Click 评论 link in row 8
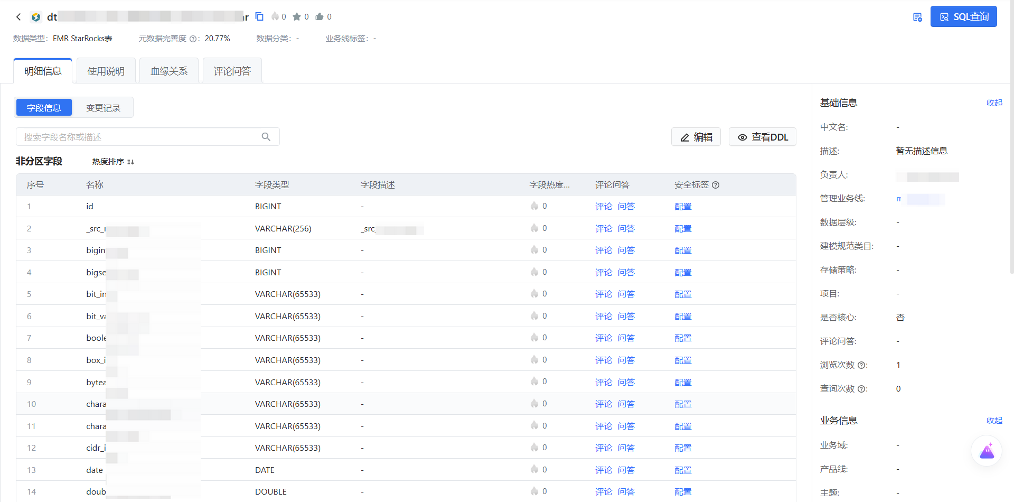Screen dimensions: 1014x502 pos(604,360)
